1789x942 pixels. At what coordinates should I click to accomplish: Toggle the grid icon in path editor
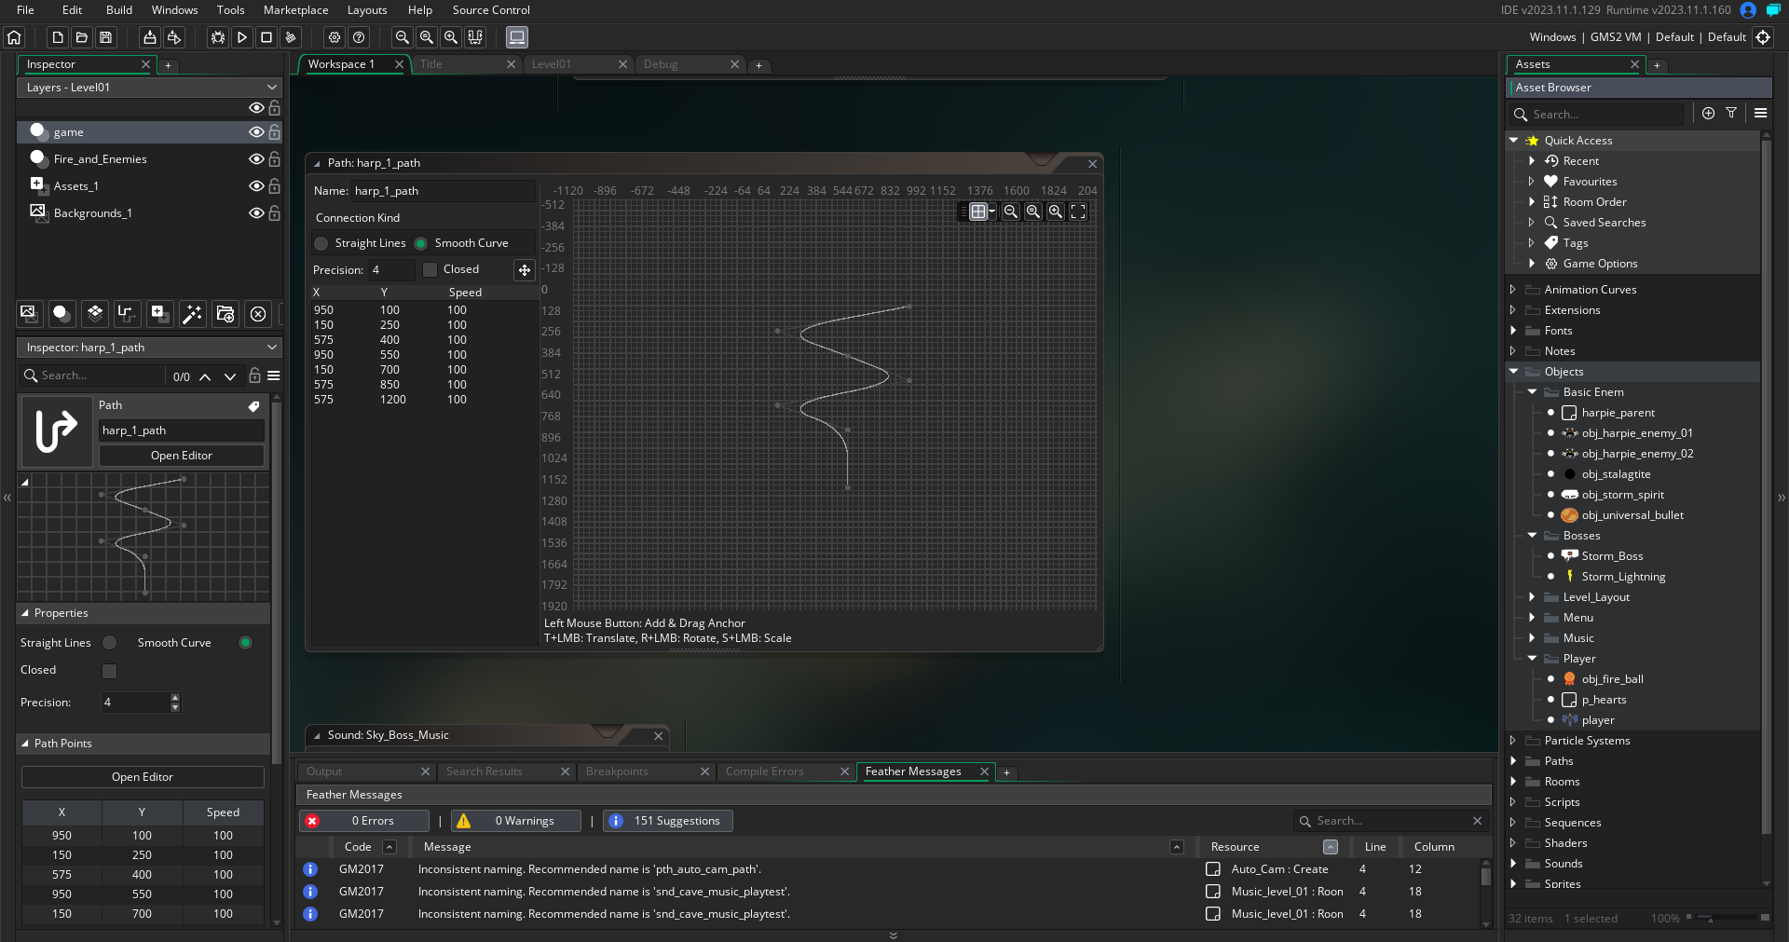(x=978, y=212)
